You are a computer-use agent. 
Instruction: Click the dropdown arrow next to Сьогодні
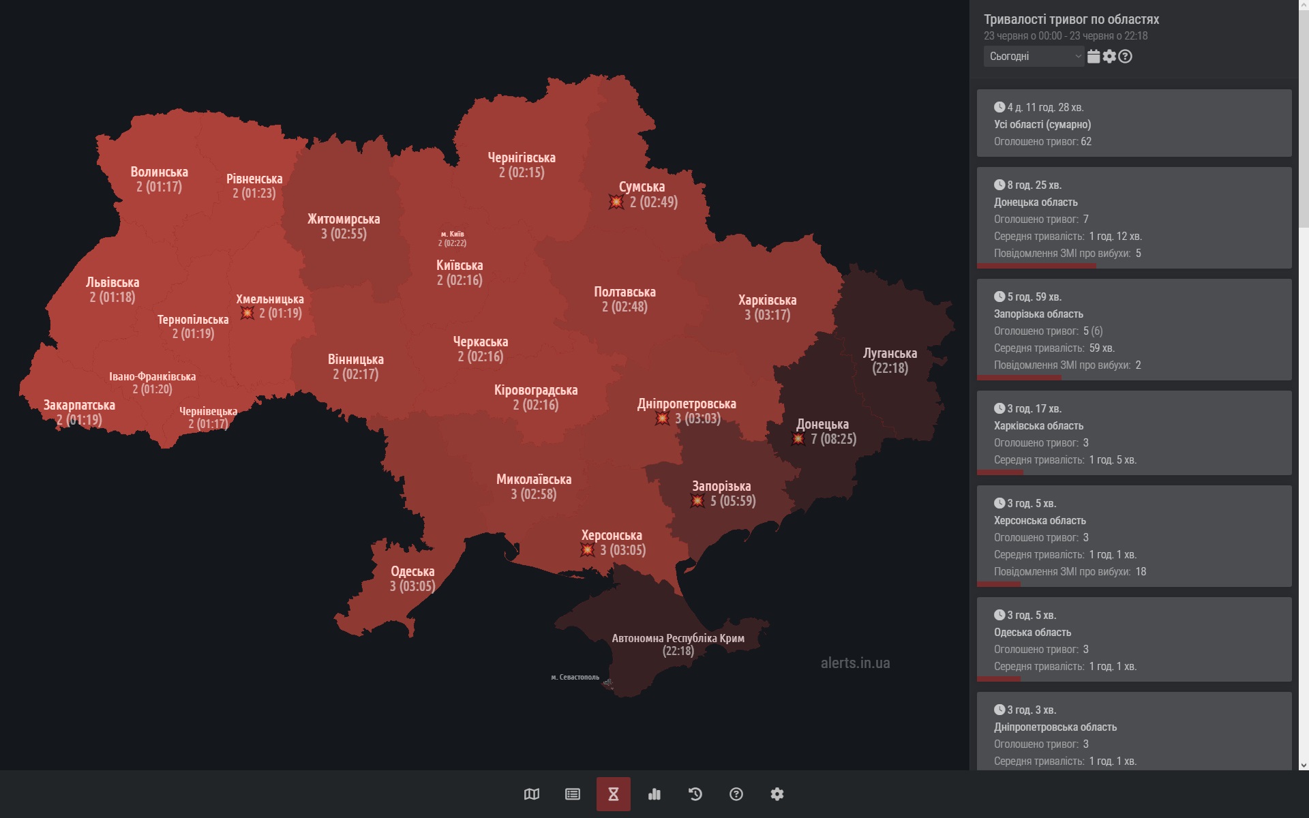coord(1078,57)
